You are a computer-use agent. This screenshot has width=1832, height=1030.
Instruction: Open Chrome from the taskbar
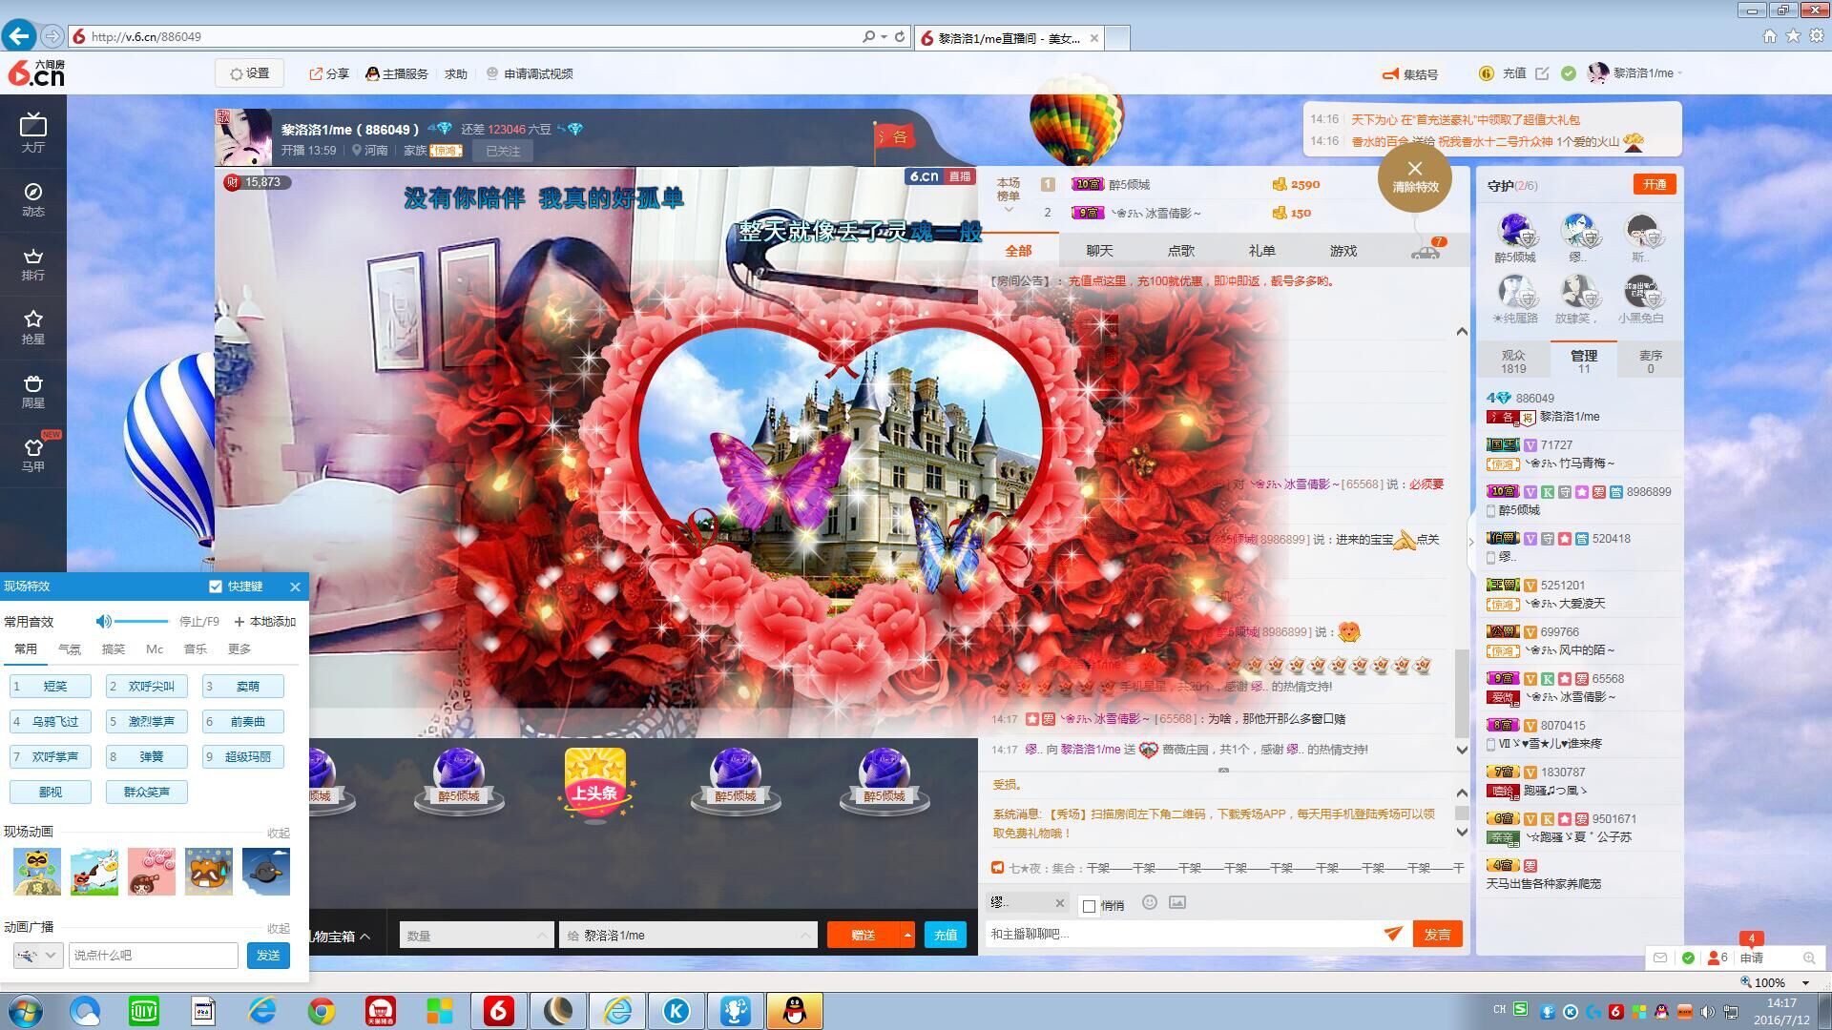click(x=322, y=1011)
